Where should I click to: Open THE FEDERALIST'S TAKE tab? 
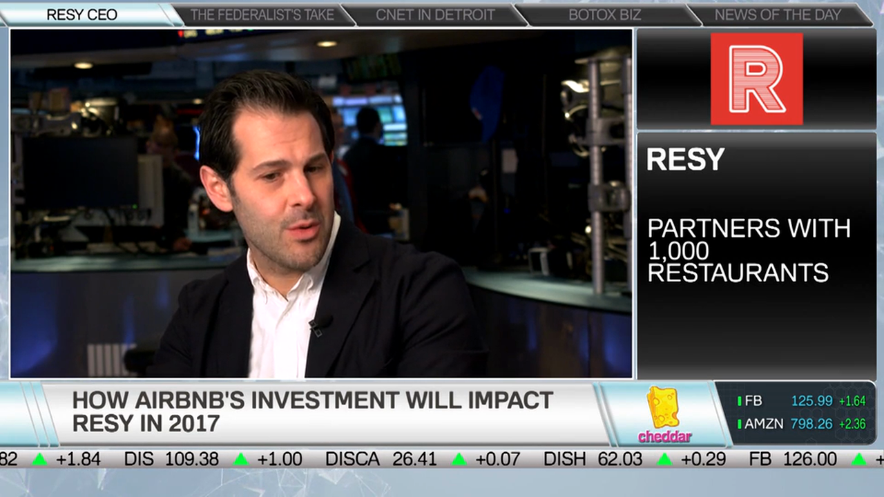262,14
